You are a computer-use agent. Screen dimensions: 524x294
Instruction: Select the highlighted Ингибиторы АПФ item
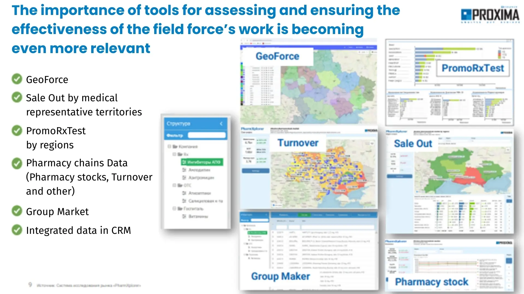click(202, 162)
